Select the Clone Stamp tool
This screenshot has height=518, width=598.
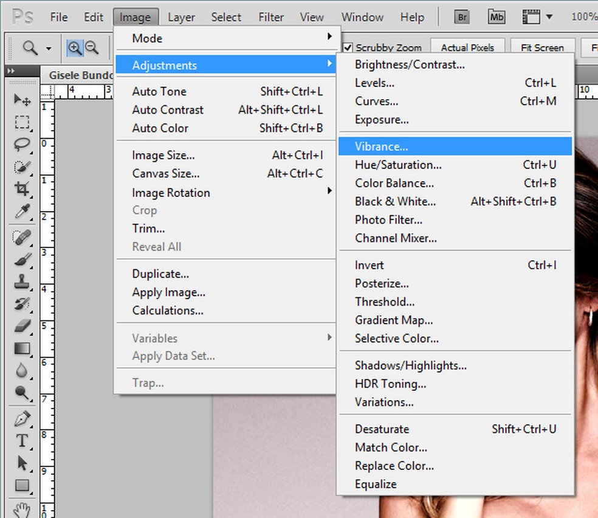click(21, 280)
